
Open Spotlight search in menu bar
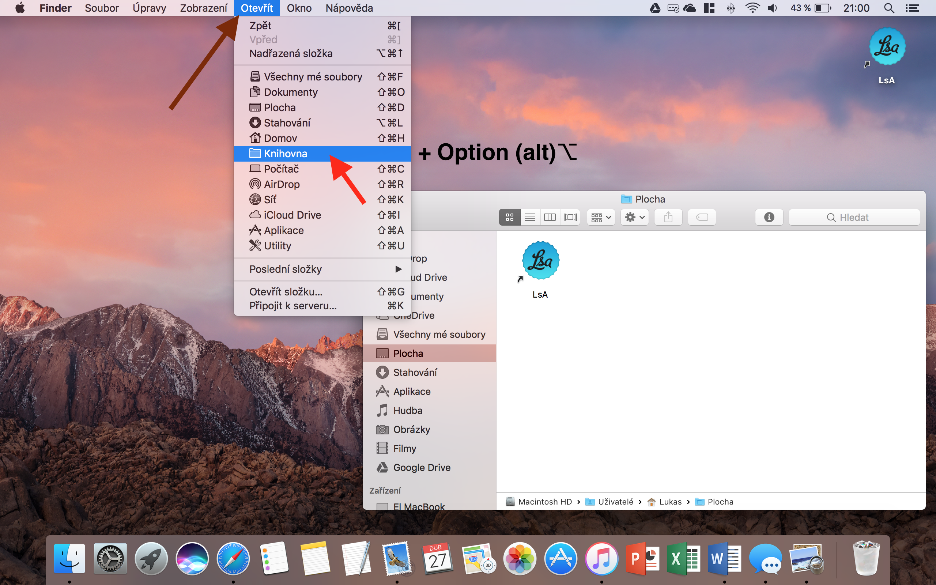click(889, 8)
